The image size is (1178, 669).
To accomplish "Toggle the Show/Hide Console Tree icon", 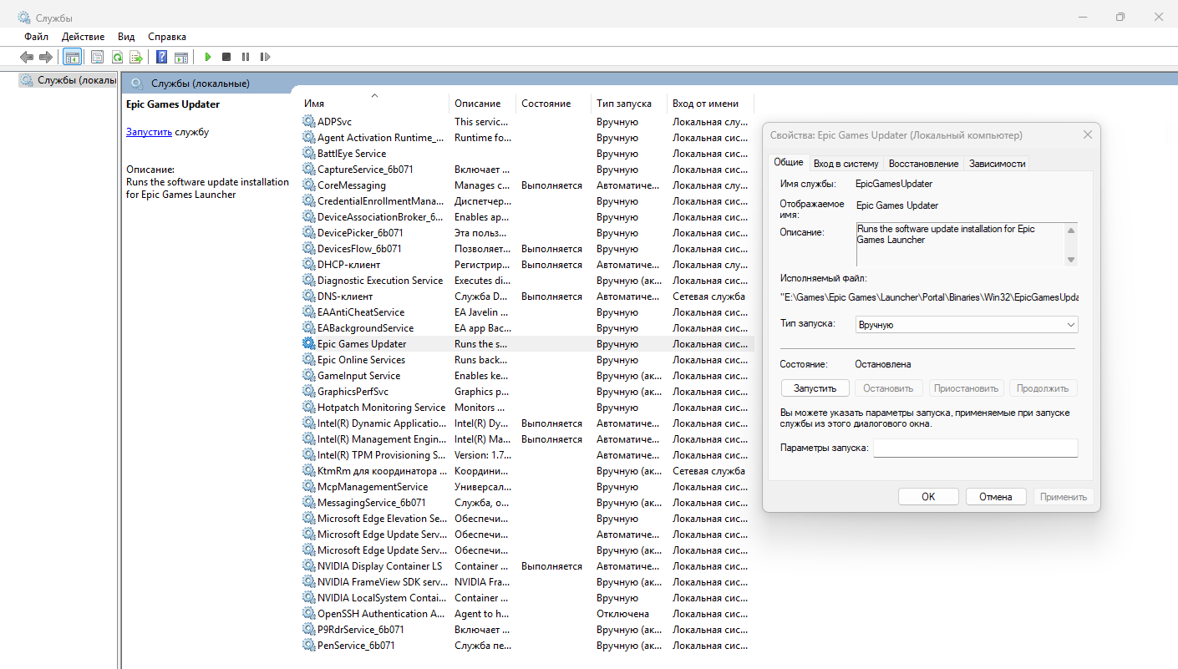I will point(73,57).
